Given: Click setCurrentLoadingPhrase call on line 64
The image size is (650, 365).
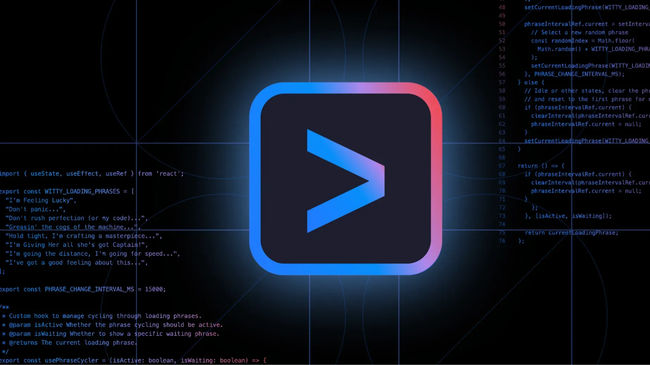Looking at the screenshot, I should 587,141.
